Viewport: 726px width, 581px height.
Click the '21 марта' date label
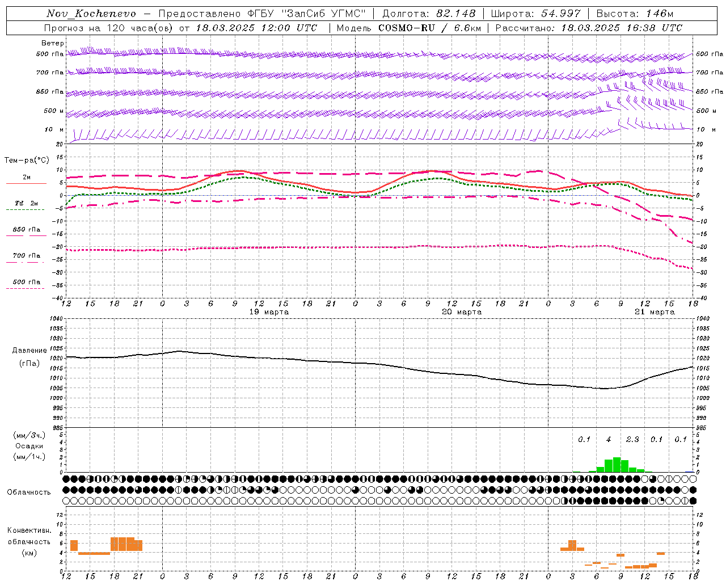(655, 312)
